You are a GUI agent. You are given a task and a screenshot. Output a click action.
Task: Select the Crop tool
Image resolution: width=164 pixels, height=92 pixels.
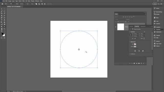[x=2, y=13]
